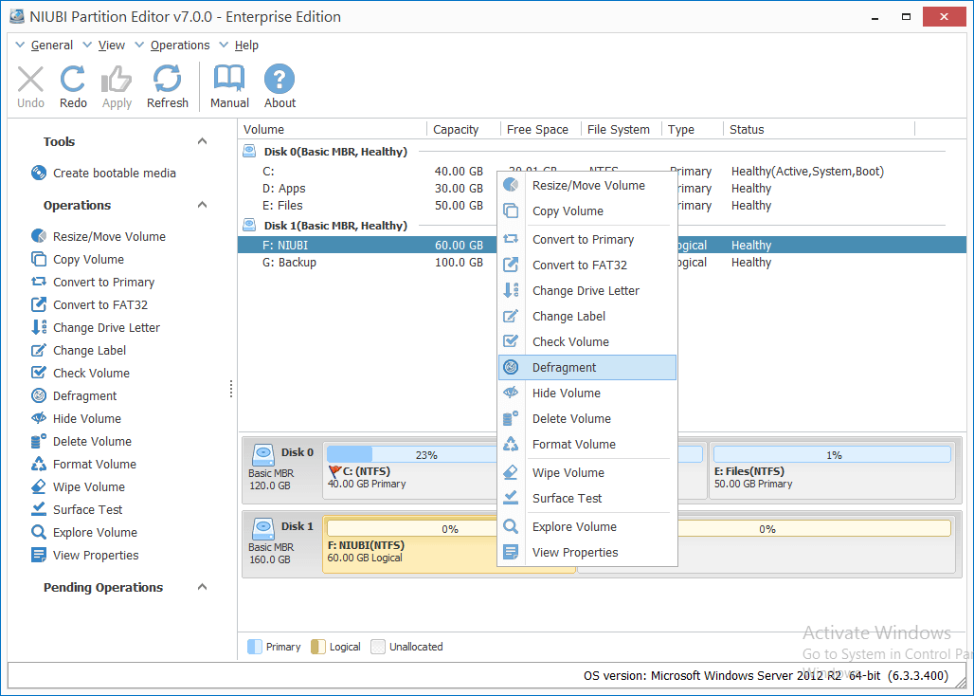Click sidebar Convert to FAT32 icon
Image resolution: width=974 pixels, height=696 pixels.
pyautogui.click(x=39, y=304)
